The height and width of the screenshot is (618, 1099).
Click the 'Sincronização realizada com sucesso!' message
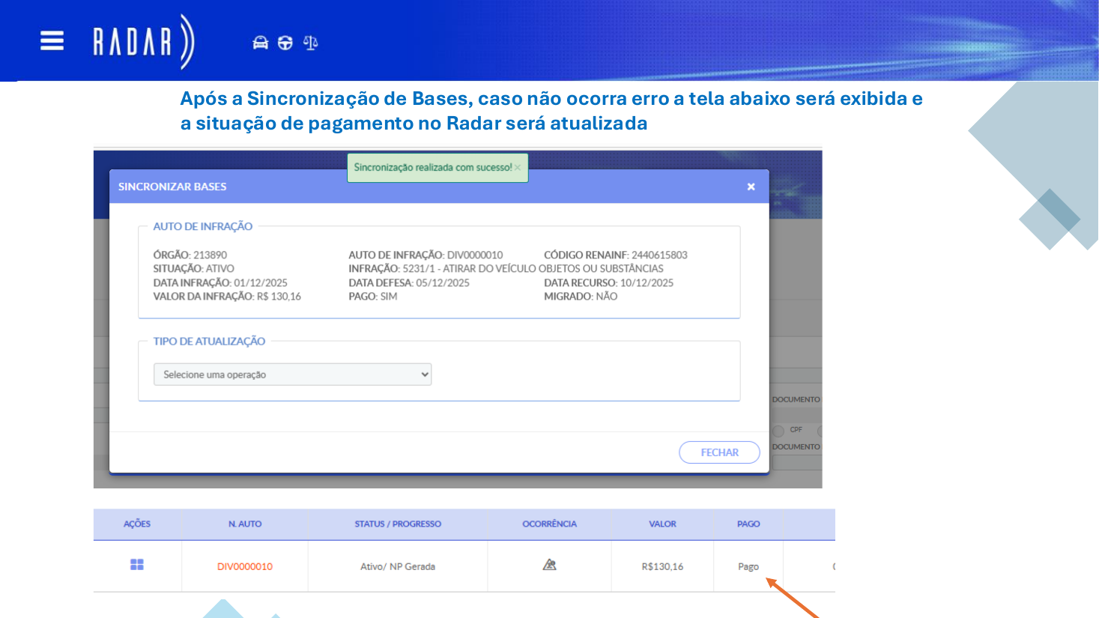tap(433, 168)
